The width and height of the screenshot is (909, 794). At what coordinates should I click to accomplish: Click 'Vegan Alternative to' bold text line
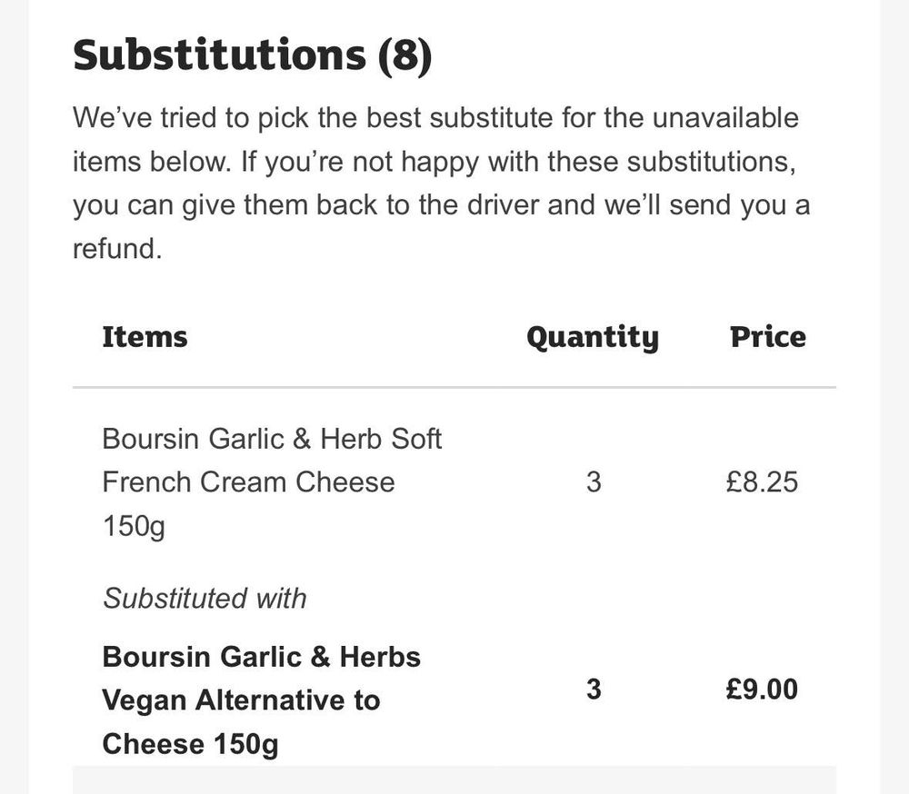241,700
